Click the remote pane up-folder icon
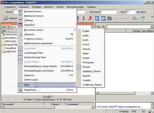Screen dimensions: 154x113 (x=104, y=27)
